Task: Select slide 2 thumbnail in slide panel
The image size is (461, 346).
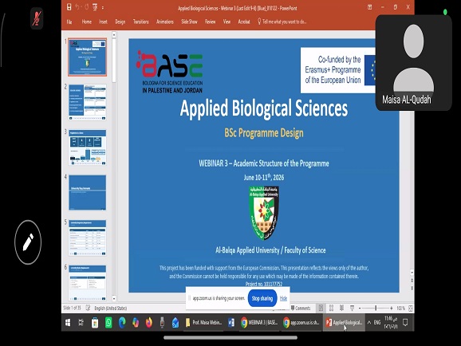Action: 87,102
